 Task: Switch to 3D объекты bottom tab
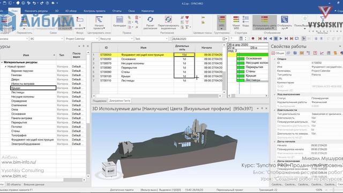pos(13,184)
